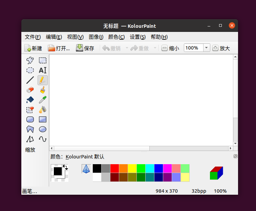Pick the yellow color swatch
The height and width of the screenshot is (211, 256).
click(x=132, y=169)
